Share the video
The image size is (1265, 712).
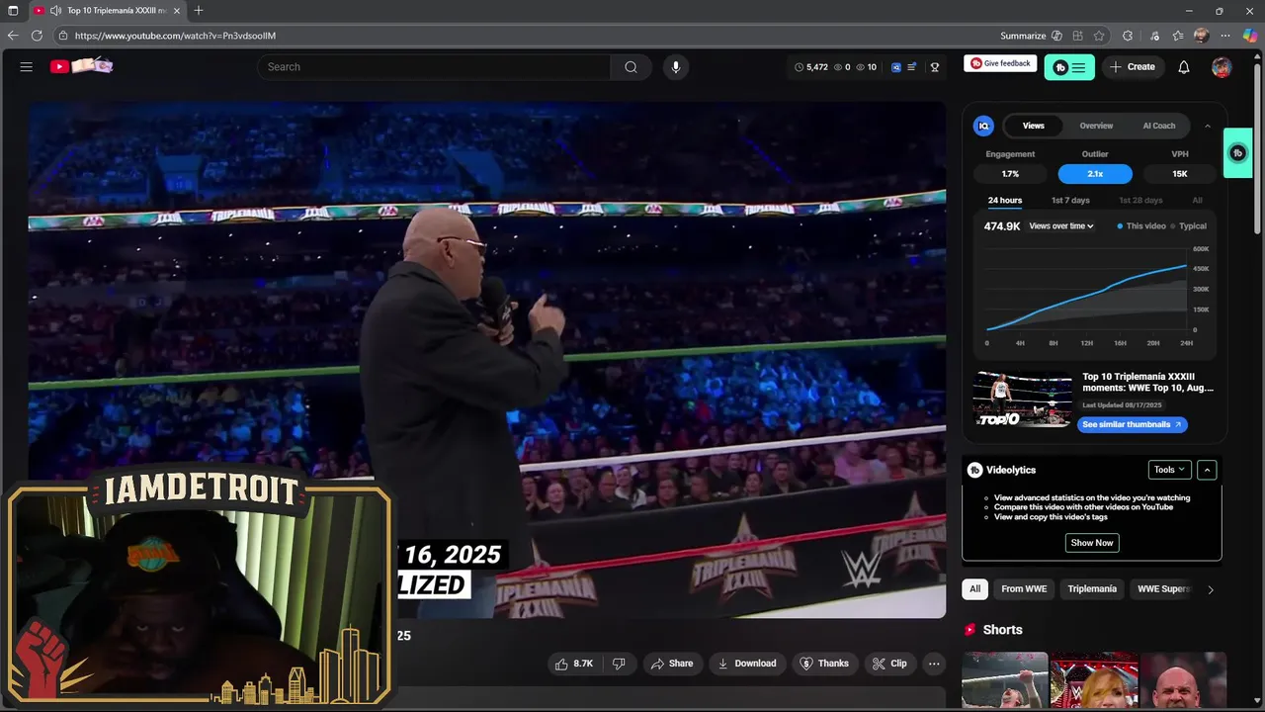tap(672, 664)
